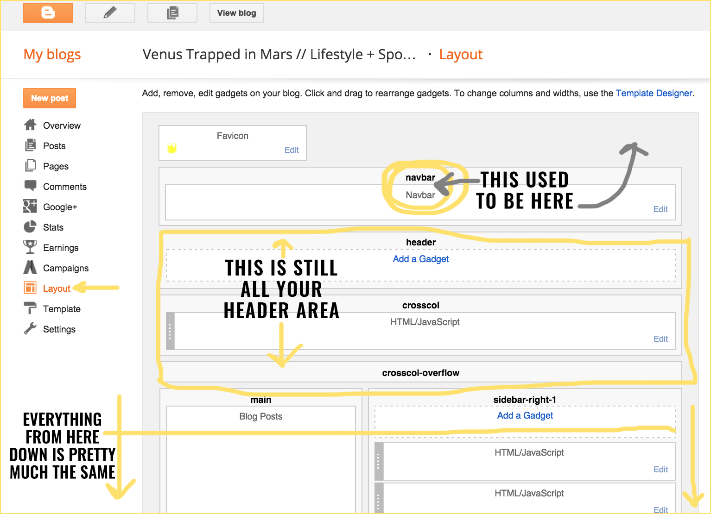Click the Comments speech bubble icon

pyautogui.click(x=30, y=186)
